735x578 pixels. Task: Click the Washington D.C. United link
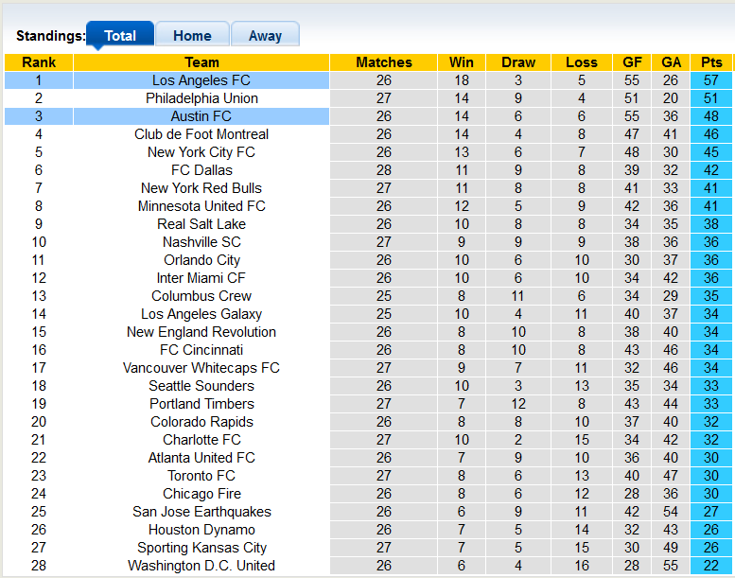(201, 566)
